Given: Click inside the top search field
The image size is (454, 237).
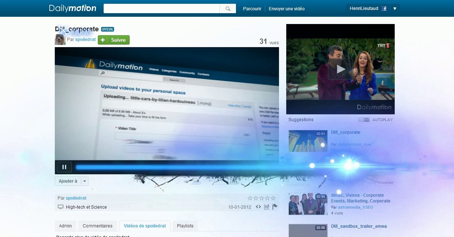Looking at the screenshot, I should point(161,9).
